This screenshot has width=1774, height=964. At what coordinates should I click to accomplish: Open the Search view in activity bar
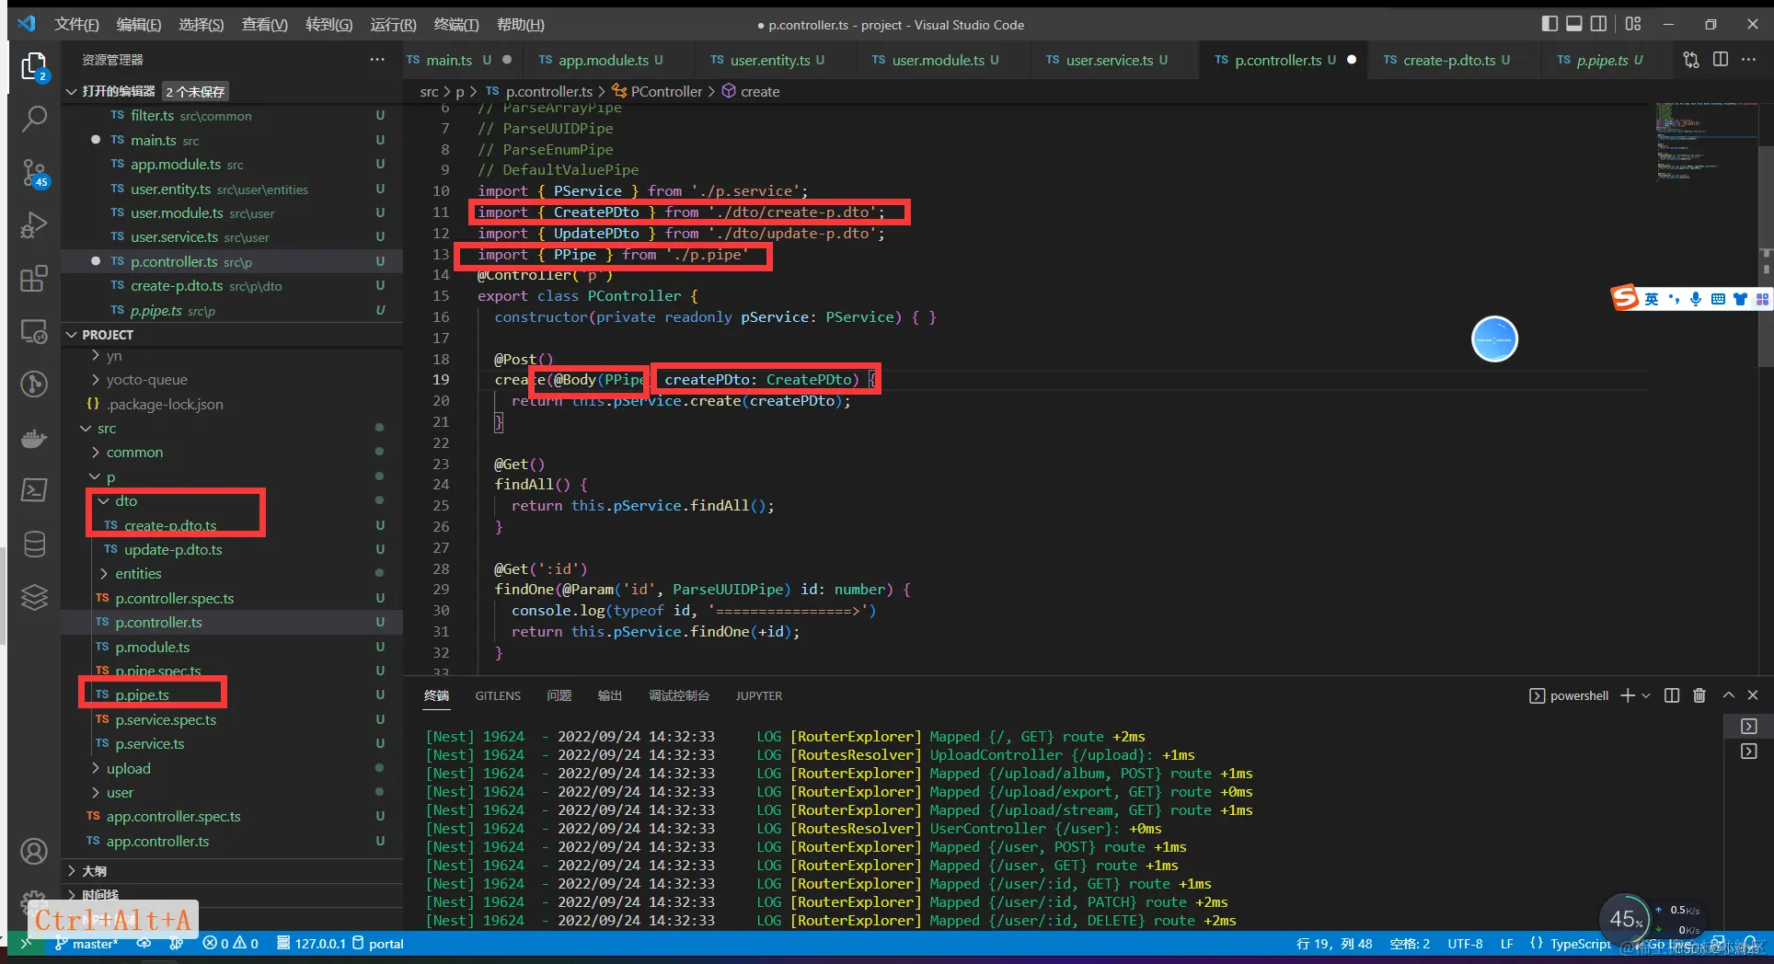click(x=34, y=119)
